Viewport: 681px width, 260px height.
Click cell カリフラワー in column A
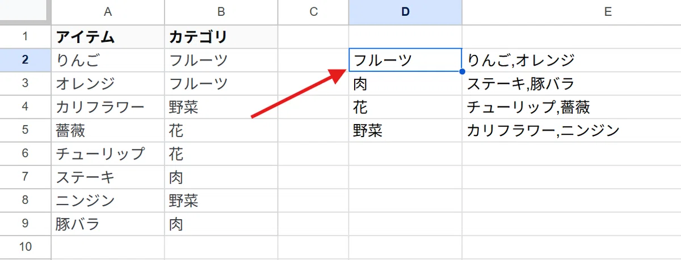tap(108, 107)
